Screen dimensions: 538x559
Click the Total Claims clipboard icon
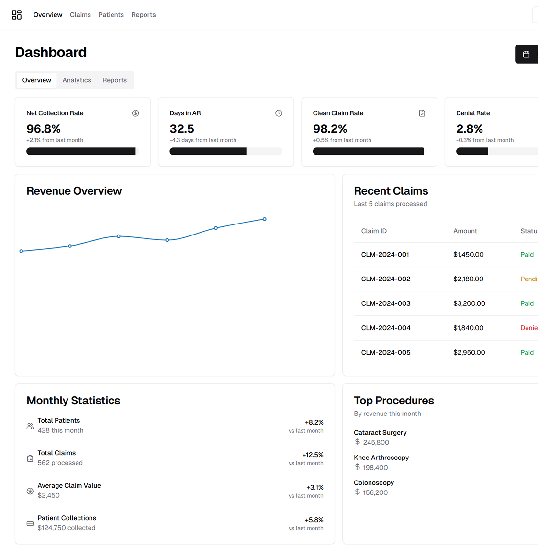30,458
